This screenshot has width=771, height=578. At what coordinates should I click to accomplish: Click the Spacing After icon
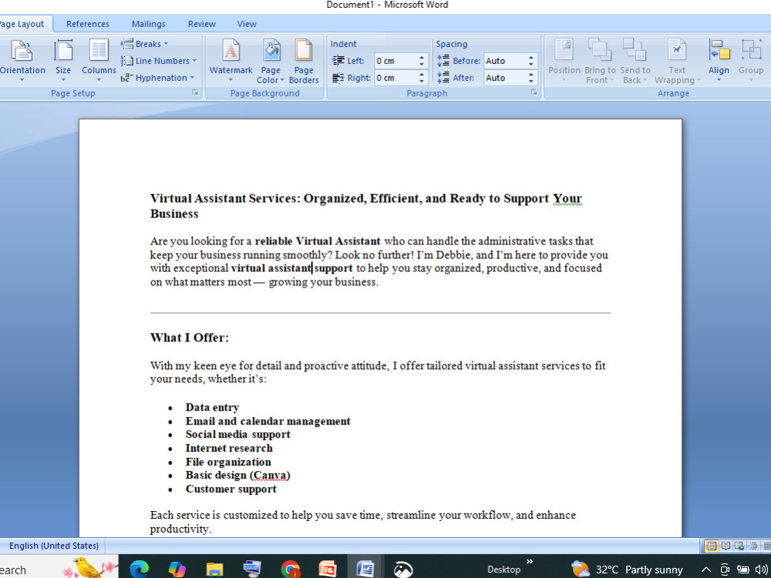click(x=443, y=77)
